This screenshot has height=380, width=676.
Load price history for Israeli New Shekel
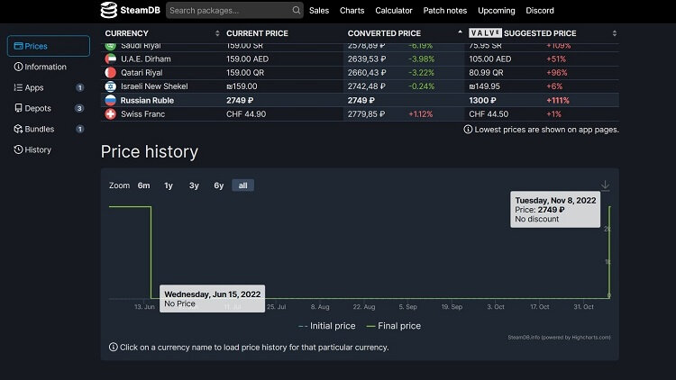154,86
